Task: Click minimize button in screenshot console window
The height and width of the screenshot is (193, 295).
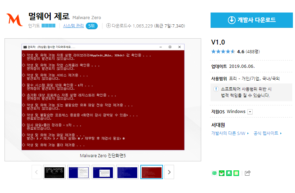Action: (161, 47)
